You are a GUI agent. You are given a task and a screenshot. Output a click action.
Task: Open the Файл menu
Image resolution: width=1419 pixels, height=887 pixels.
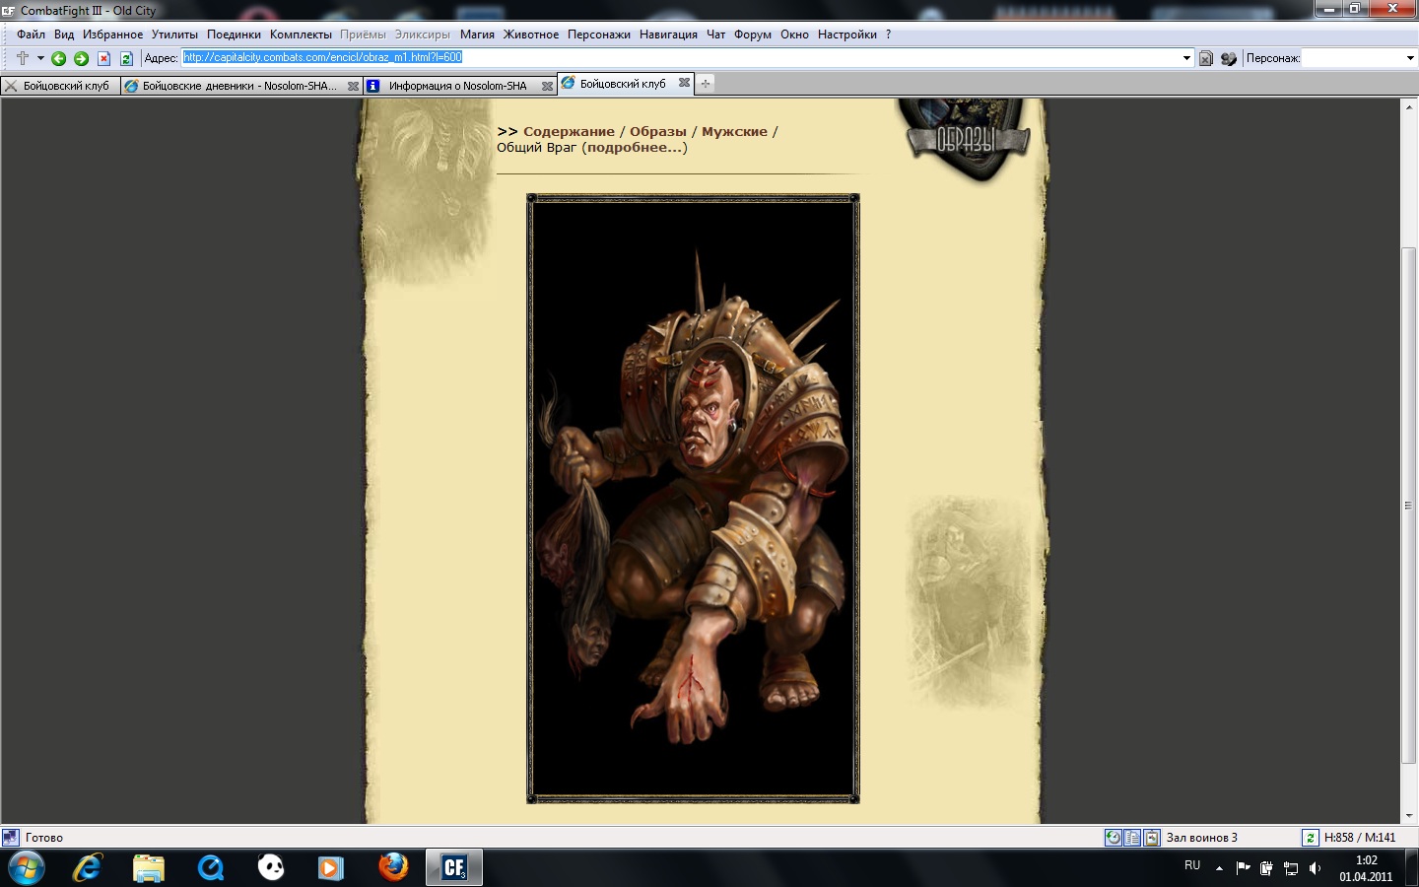[x=31, y=34]
